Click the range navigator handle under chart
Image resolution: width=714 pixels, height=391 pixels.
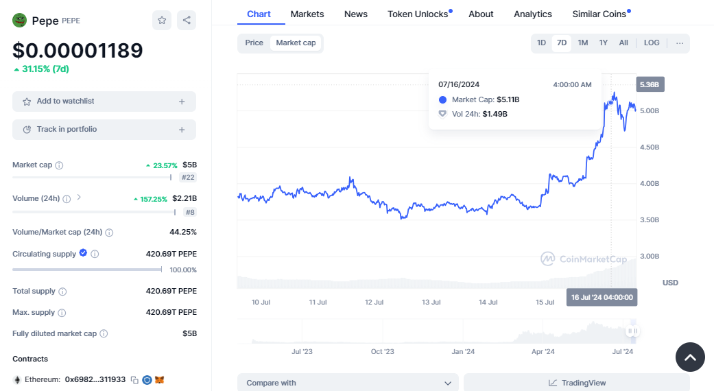coord(632,331)
